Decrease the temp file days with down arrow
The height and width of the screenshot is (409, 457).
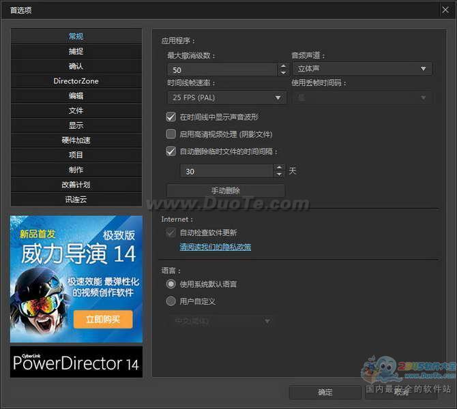[279, 175]
